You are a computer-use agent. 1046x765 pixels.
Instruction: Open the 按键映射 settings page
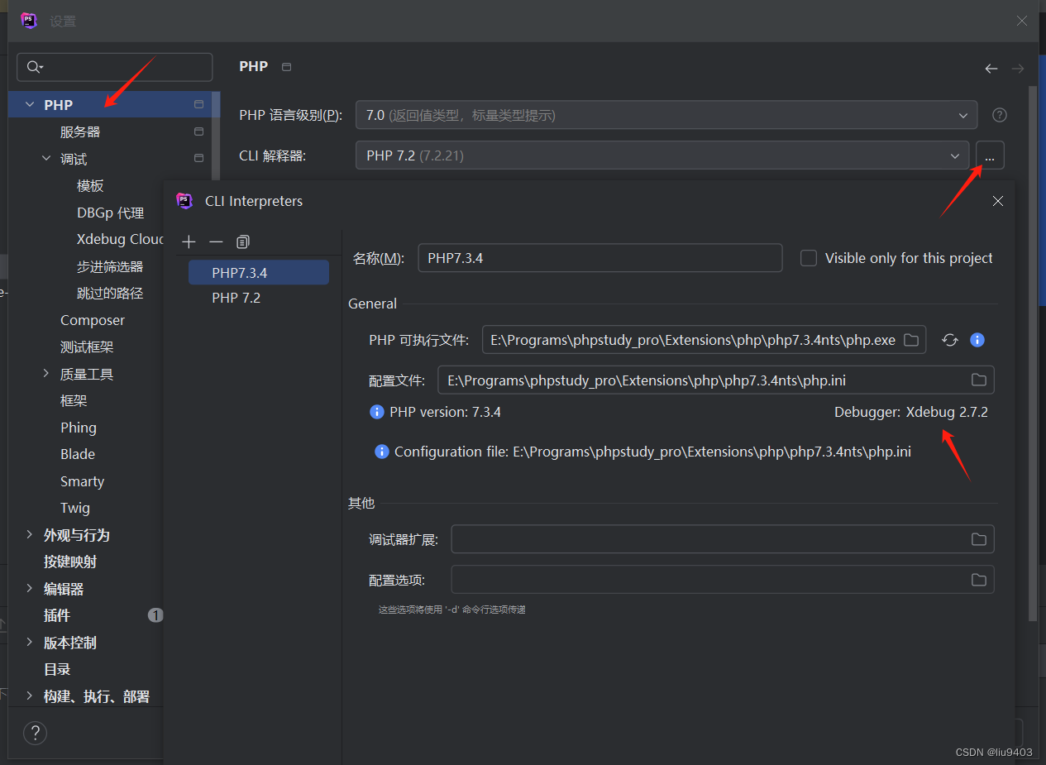click(70, 562)
